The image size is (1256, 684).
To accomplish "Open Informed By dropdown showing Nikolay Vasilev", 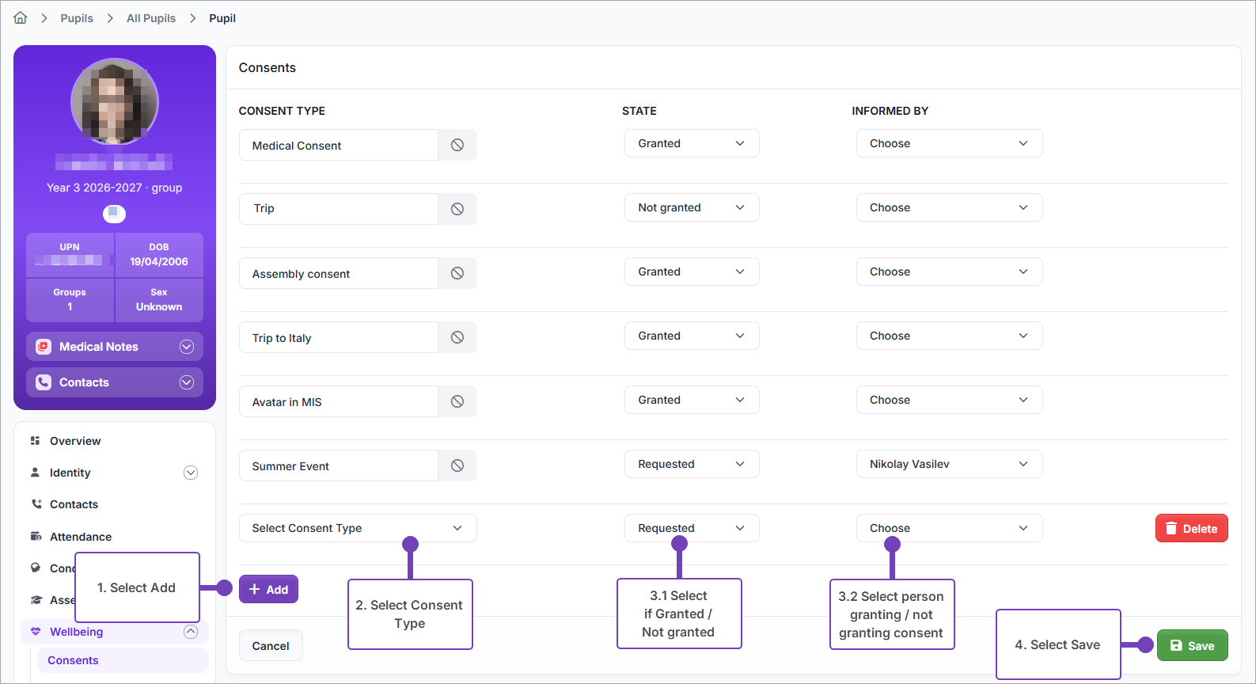I will [x=949, y=464].
